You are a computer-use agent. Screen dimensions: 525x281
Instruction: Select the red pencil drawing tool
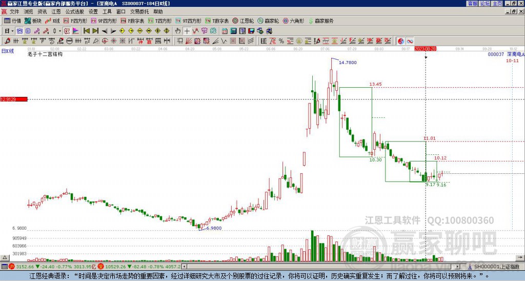tap(7, 41)
